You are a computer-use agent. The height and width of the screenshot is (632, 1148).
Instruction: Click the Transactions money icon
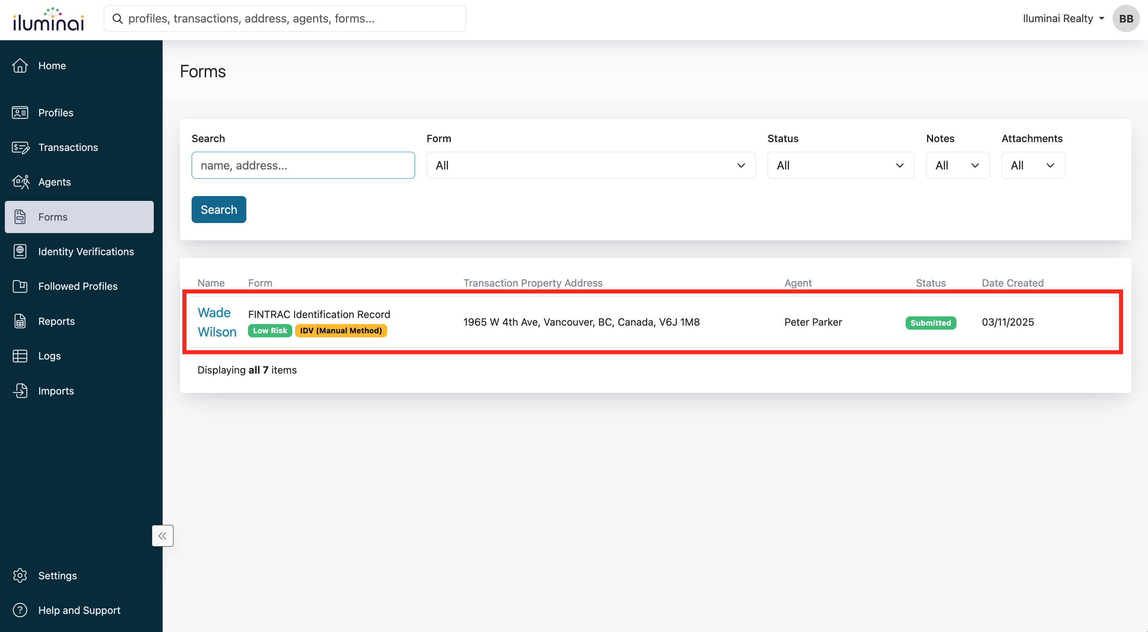(20, 147)
